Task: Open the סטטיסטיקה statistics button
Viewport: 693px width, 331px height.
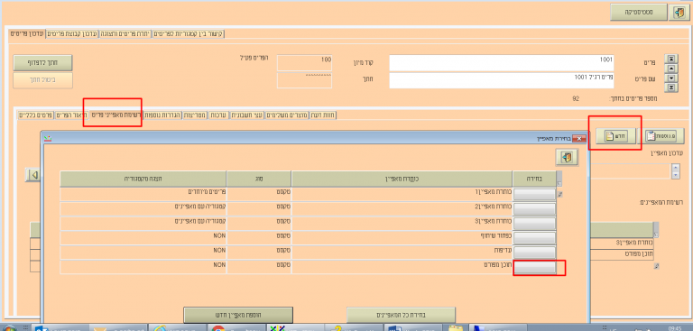Action: (638, 13)
